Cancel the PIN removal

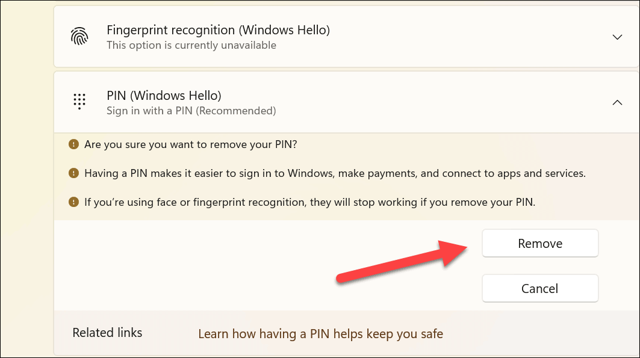[x=539, y=288]
